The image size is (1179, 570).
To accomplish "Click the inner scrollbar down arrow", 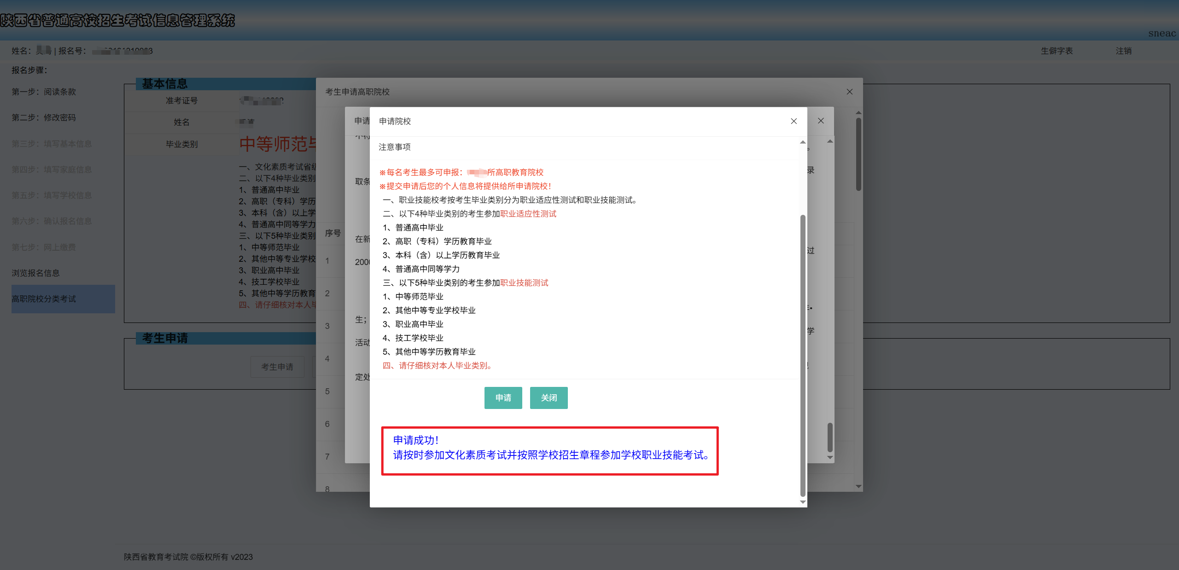I will [x=802, y=502].
